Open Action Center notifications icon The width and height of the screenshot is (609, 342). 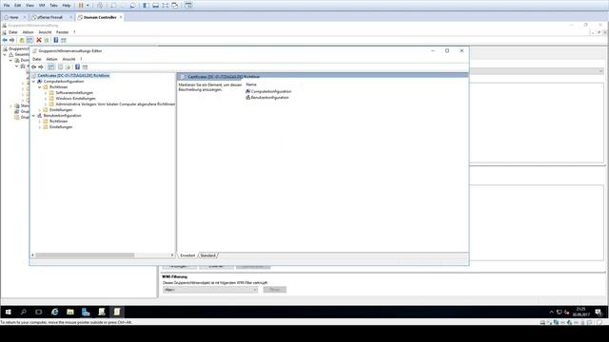tap(599, 312)
